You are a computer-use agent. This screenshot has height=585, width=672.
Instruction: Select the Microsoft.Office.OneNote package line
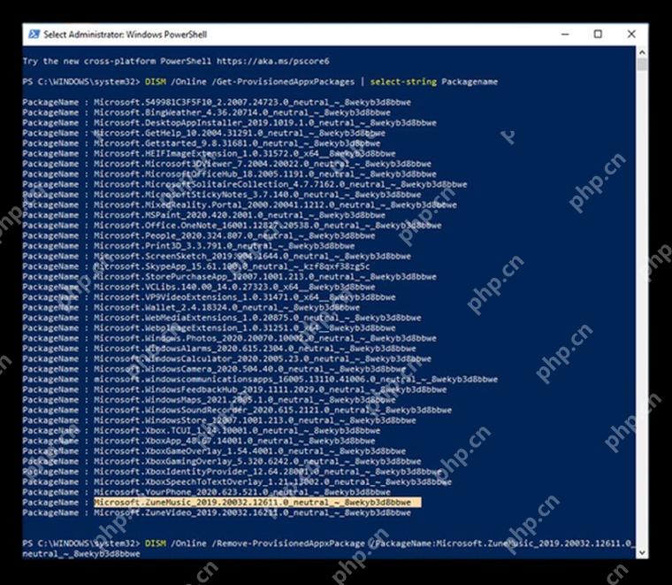click(232, 225)
